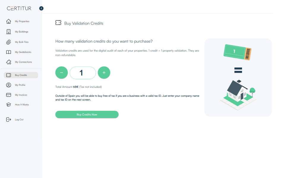Viewport: 297px width, 178px height.
Task: Click the green ticket illustration
Action: tap(238, 53)
